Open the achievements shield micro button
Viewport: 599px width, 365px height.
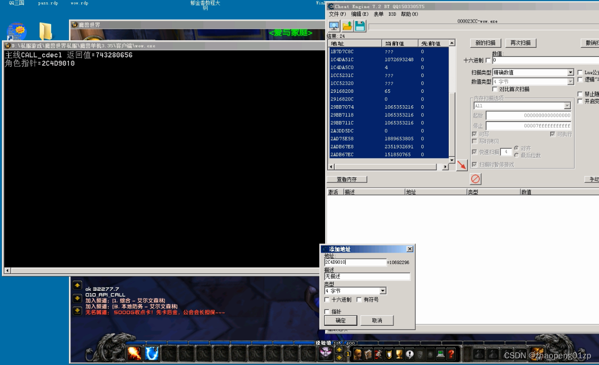click(389, 354)
